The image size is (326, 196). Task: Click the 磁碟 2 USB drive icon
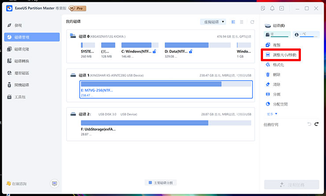pos(73,114)
